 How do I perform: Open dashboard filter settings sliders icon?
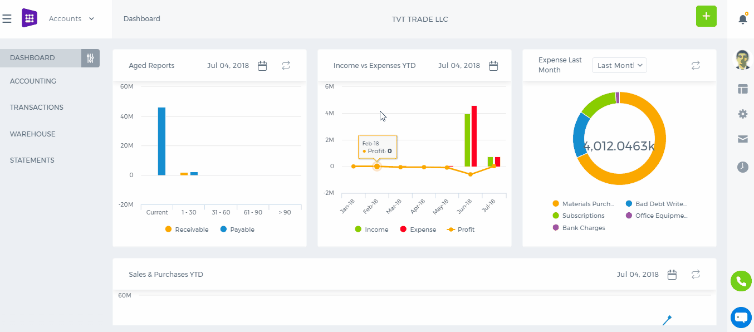[x=90, y=58]
